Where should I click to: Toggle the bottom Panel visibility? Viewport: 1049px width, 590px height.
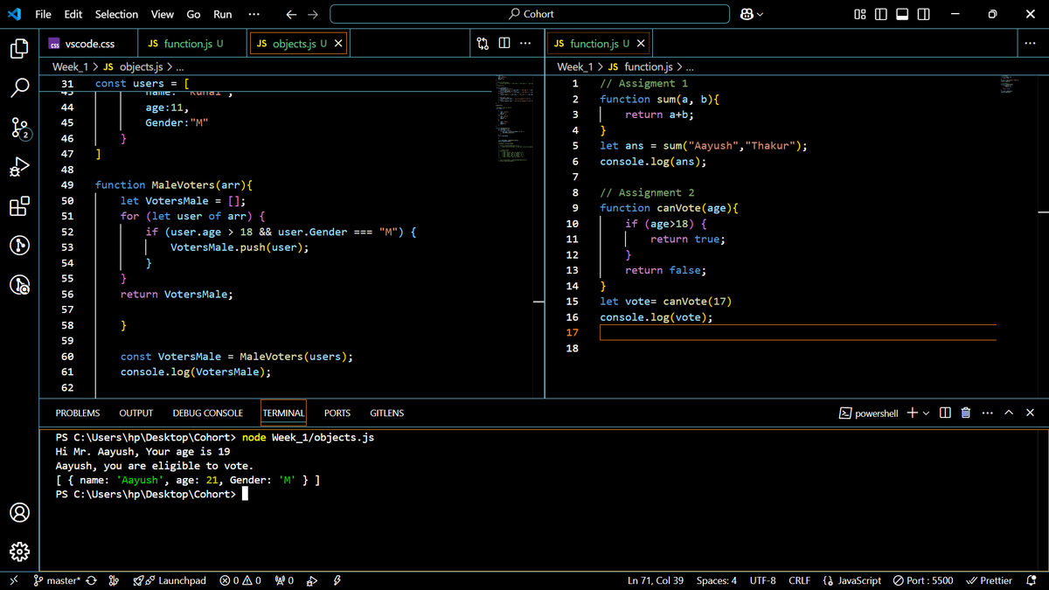pos(902,14)
